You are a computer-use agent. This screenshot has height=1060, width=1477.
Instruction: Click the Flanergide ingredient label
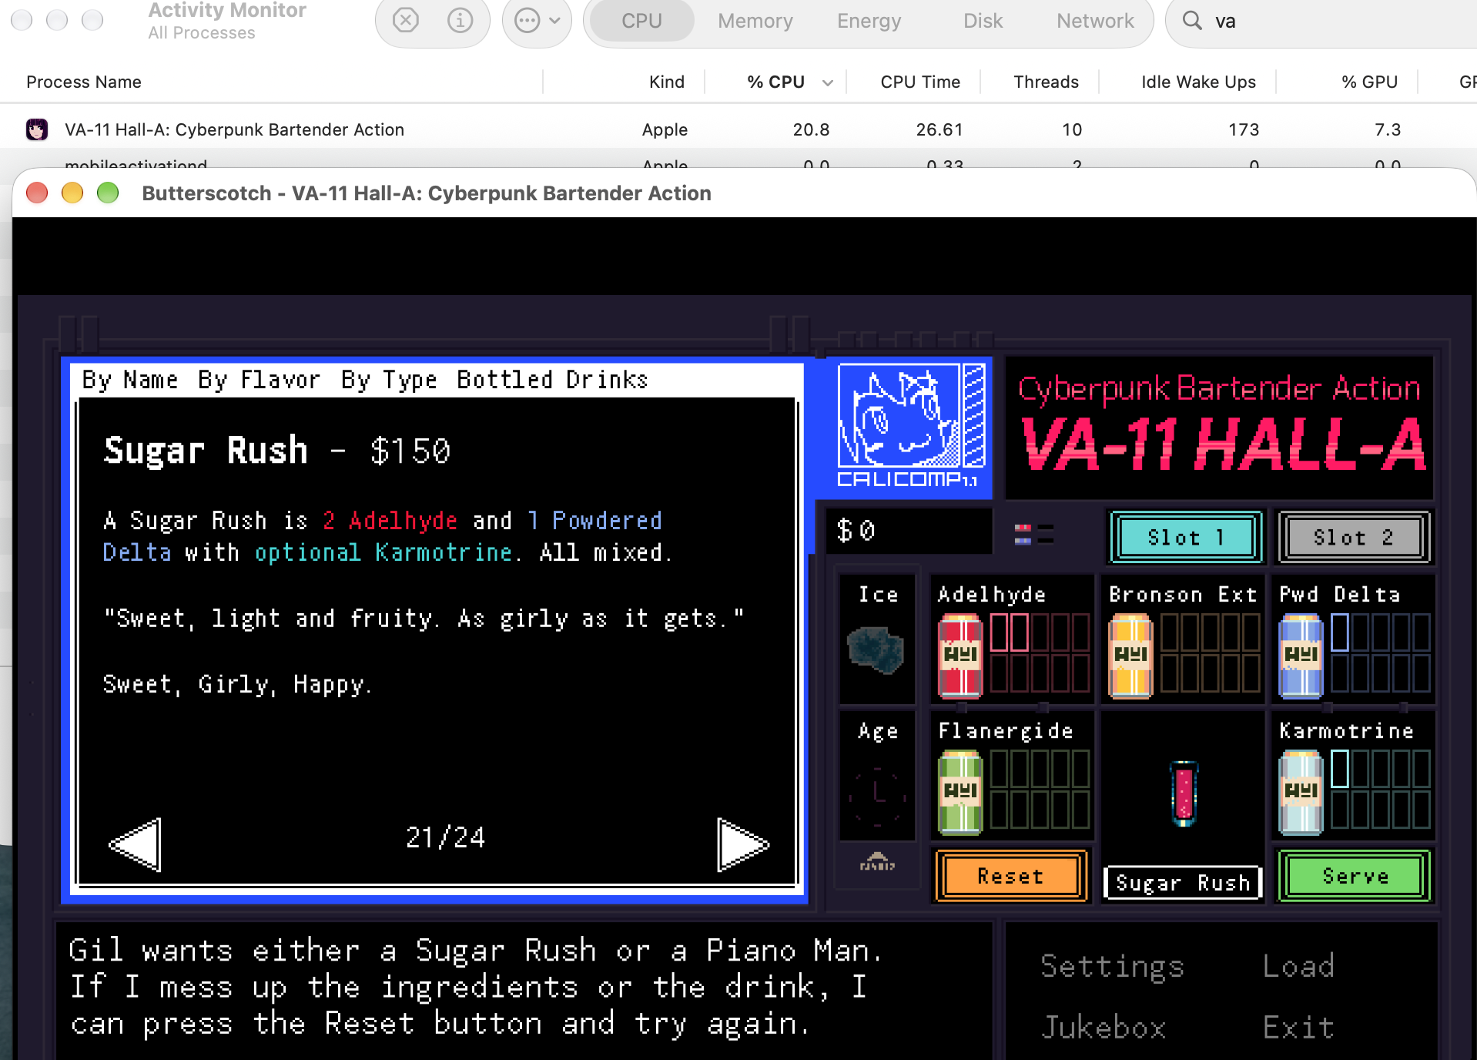click(1005, 731)
